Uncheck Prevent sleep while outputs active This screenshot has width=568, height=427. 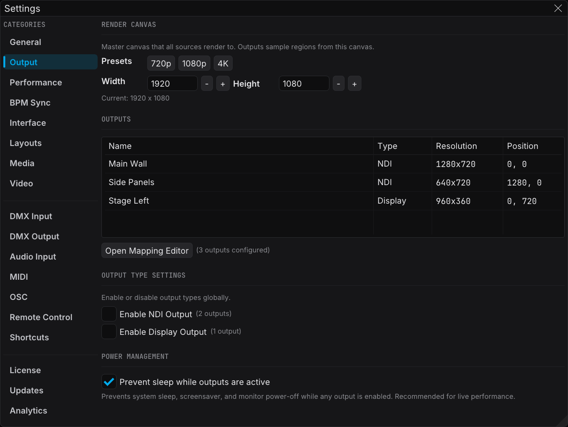(x=109, y=382)
